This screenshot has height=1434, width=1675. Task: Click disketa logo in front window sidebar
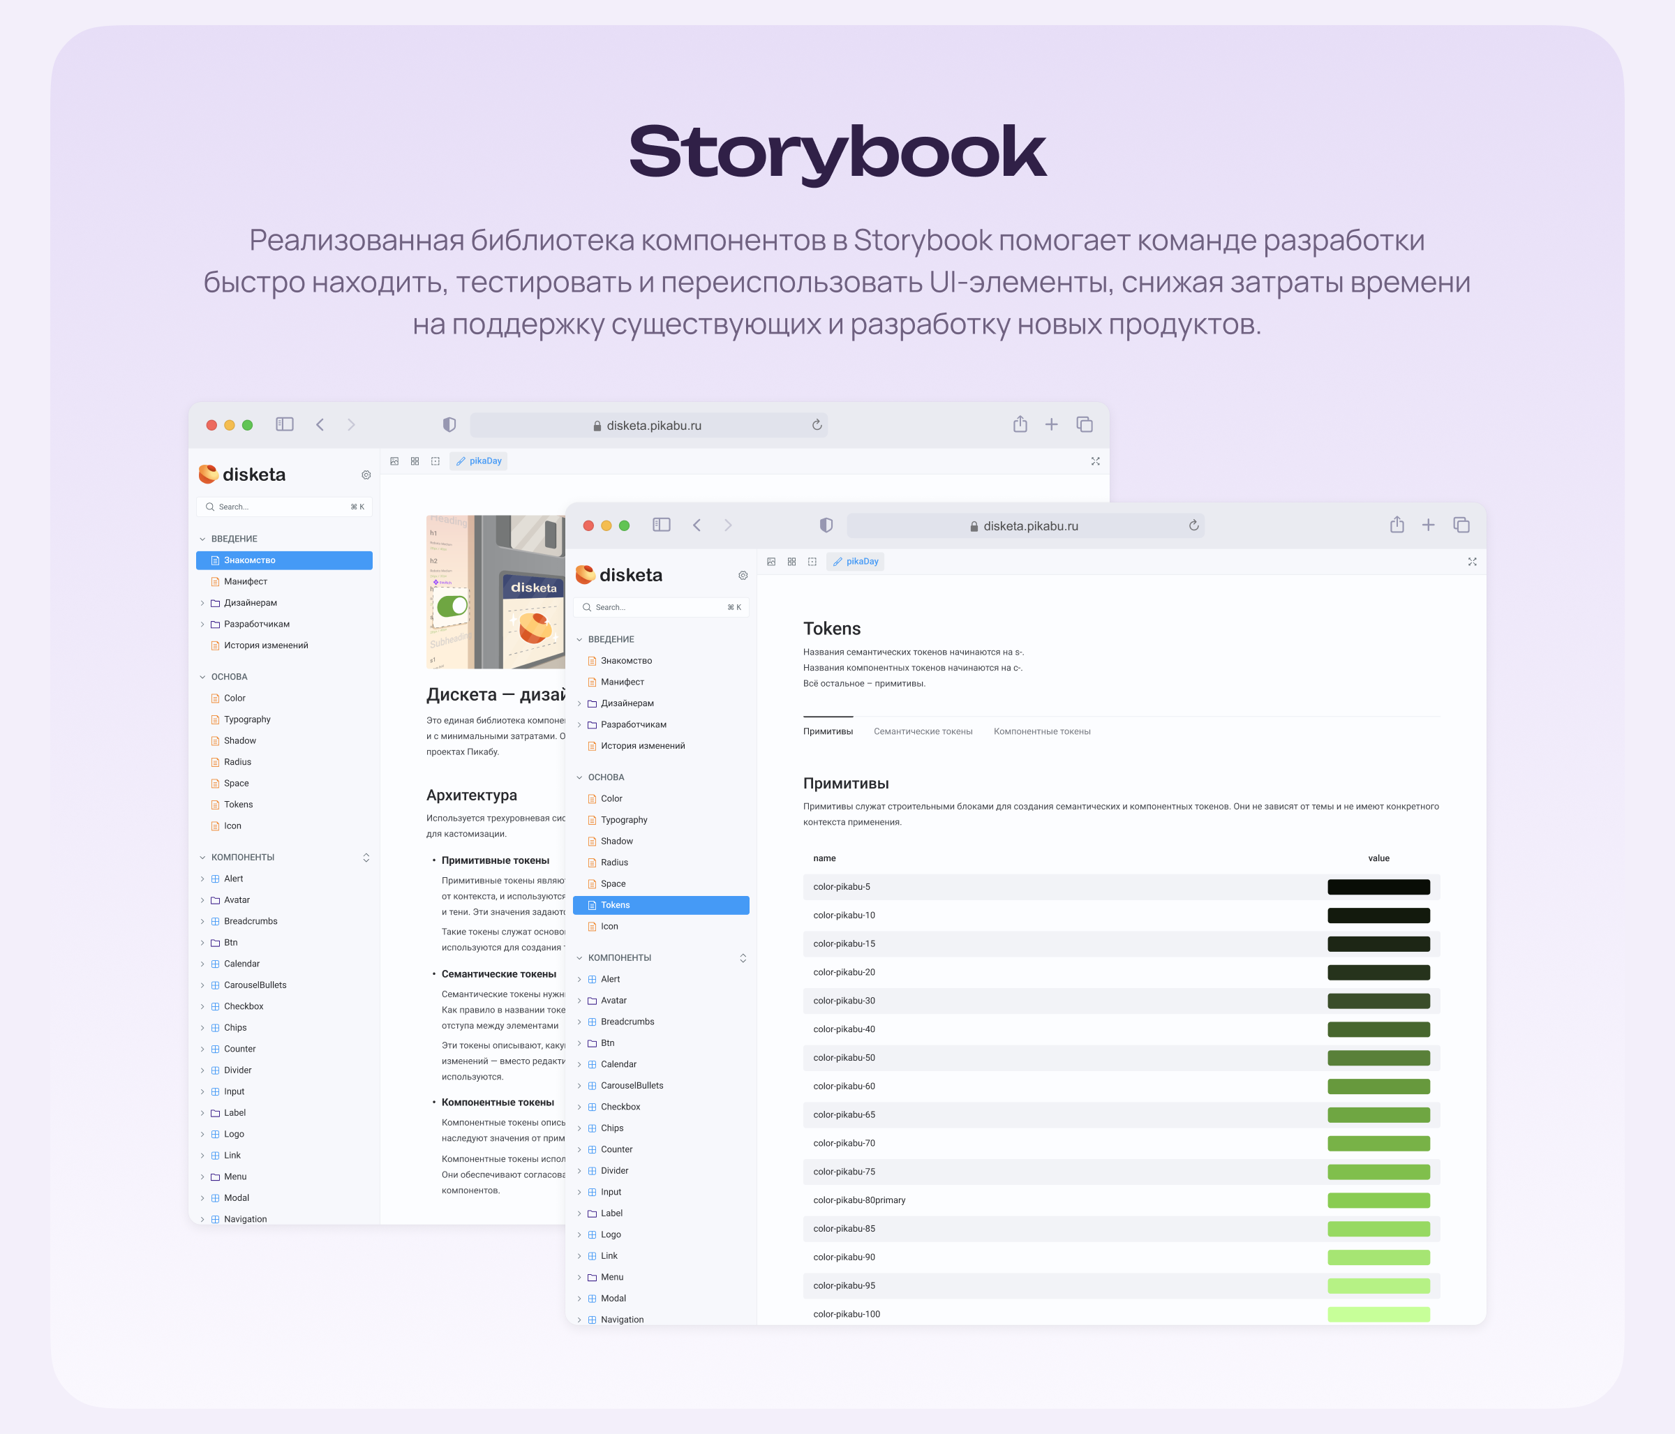click(618, 576)
